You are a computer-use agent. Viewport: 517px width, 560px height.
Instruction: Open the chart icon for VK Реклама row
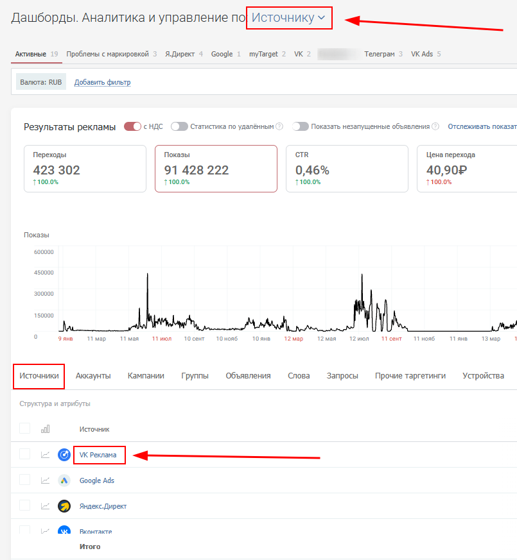pos(45,455)
